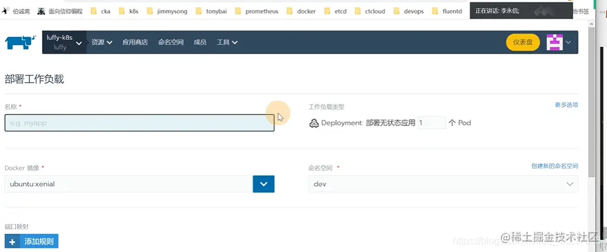Open the docker bookmark folder

pyautogui.click(x=301, y=11)
